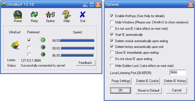Enable Close IE immediately upon exiting
This screenshot has width=195, height=101.
112,53
